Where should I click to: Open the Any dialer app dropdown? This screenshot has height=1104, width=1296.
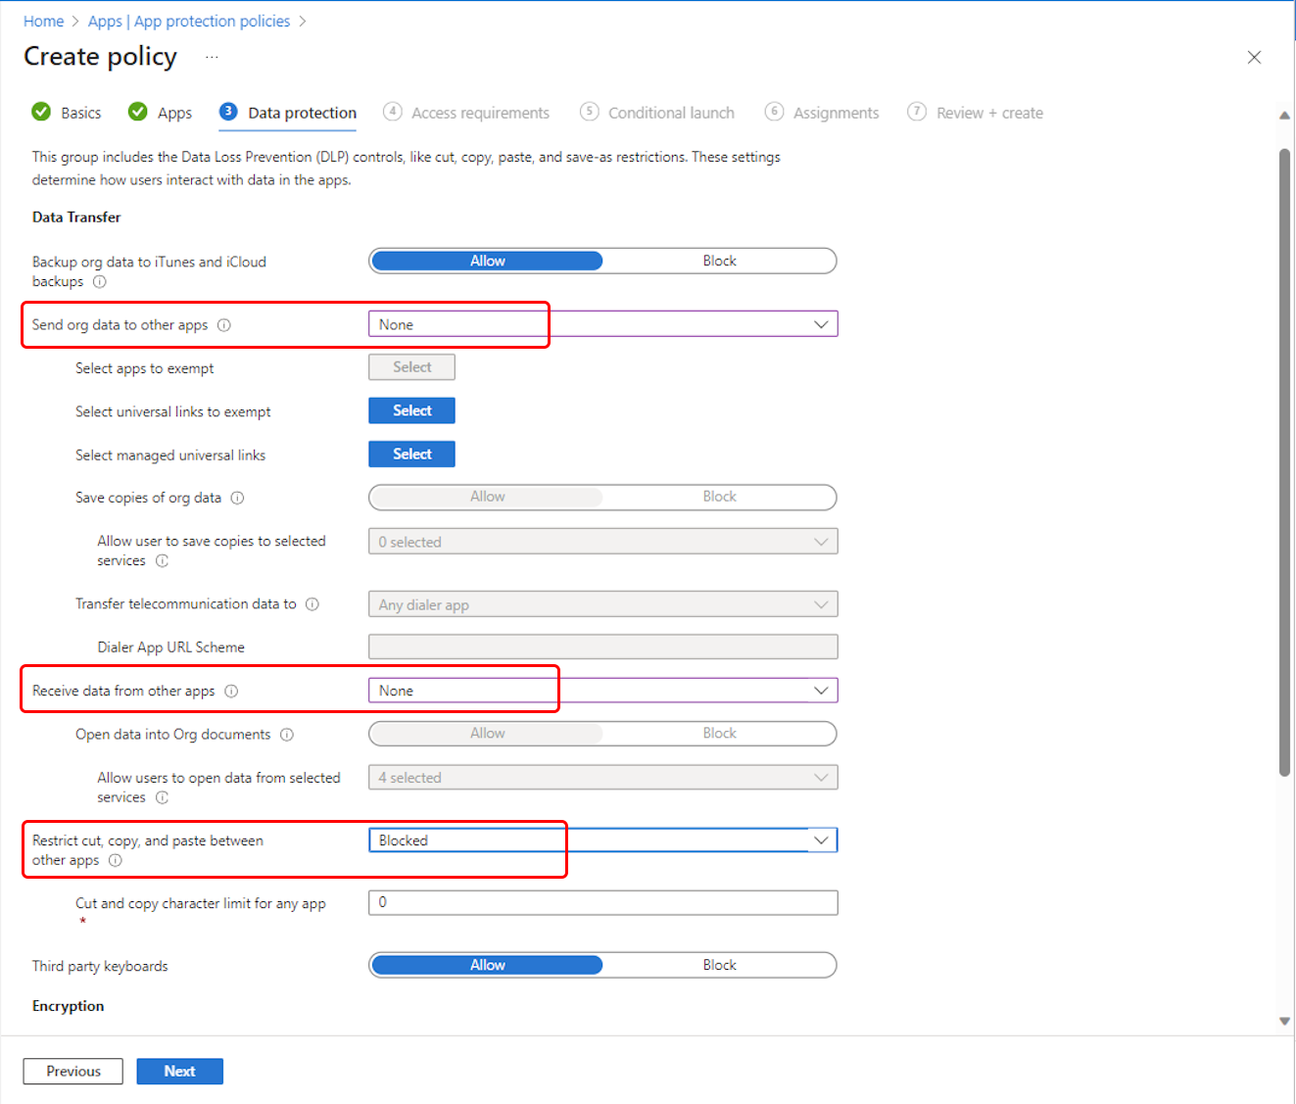pyautogui.click(x=602, y=604)
